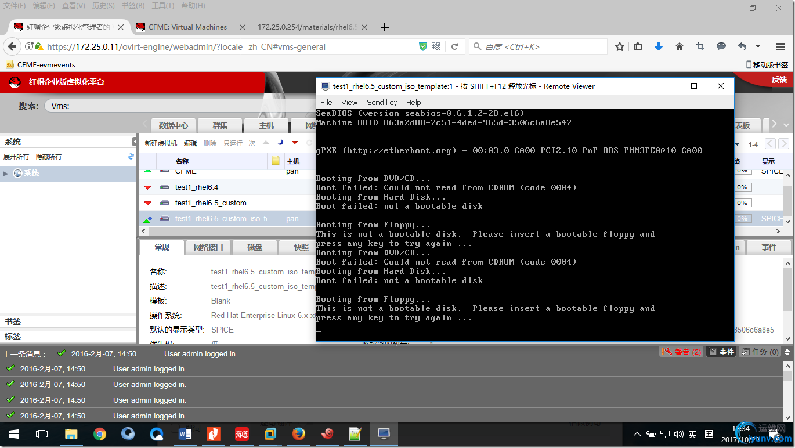Viewport: 795px width, 448px height.
Task: Click the undo arrow icon in browser toolbar
Action: (x=742, y=47)
